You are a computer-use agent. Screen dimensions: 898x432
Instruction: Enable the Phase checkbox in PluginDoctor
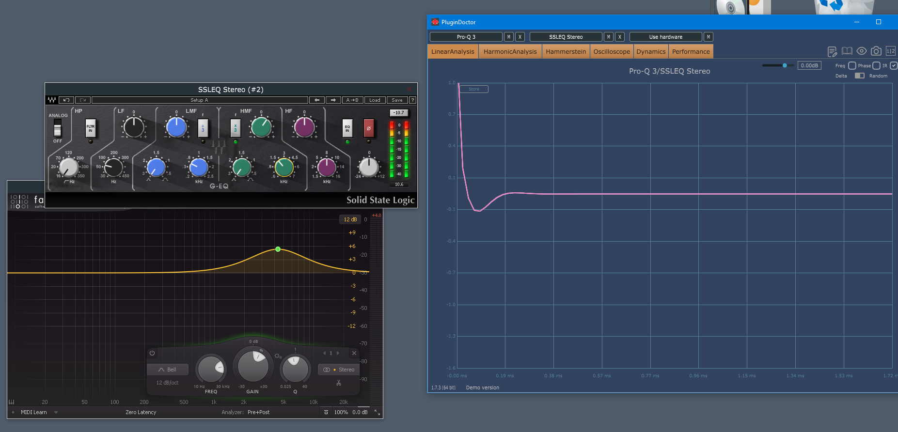[x=876, y=66]
